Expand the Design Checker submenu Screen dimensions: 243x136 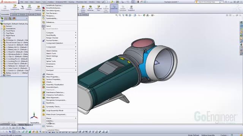pos(60,38)
